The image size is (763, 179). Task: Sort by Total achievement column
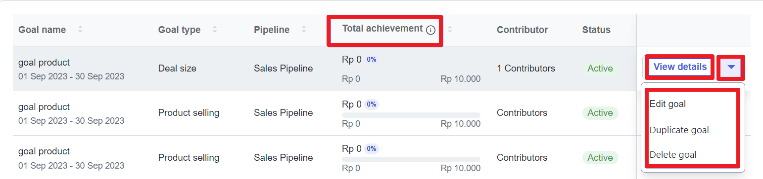(x=450, y=30)
